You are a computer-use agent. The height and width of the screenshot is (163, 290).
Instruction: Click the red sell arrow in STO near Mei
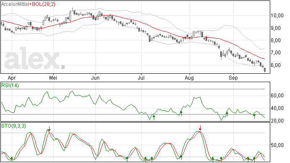[49, 129]
